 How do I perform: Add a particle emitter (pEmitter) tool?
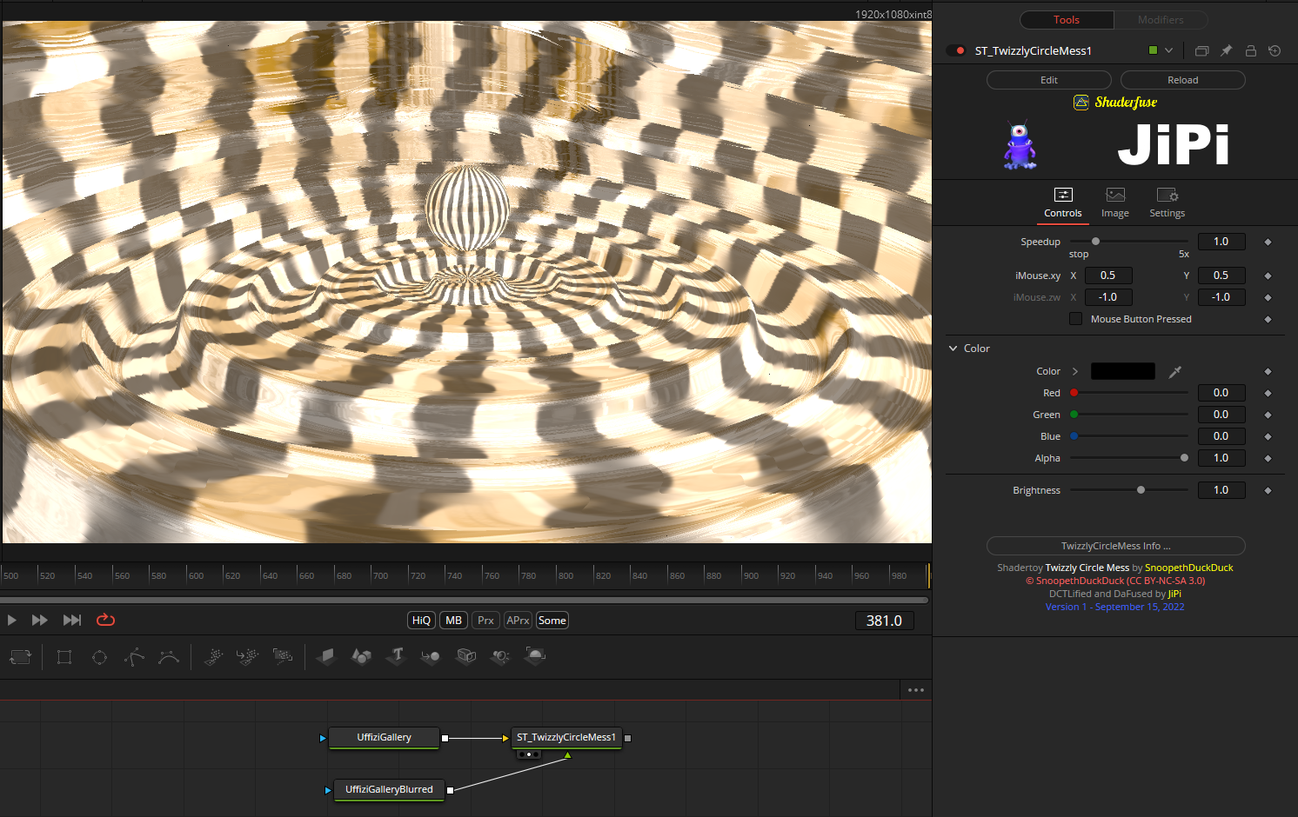pos(213,657)
